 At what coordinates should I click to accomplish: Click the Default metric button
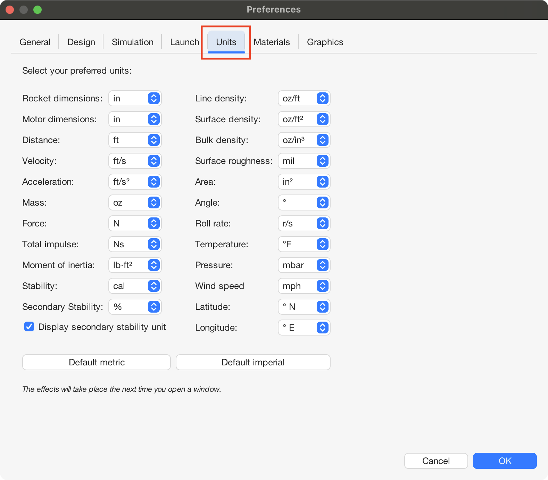97,362
